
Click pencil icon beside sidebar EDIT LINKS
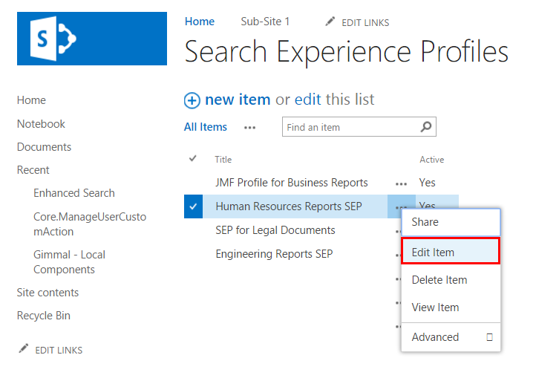pos(24,349)
